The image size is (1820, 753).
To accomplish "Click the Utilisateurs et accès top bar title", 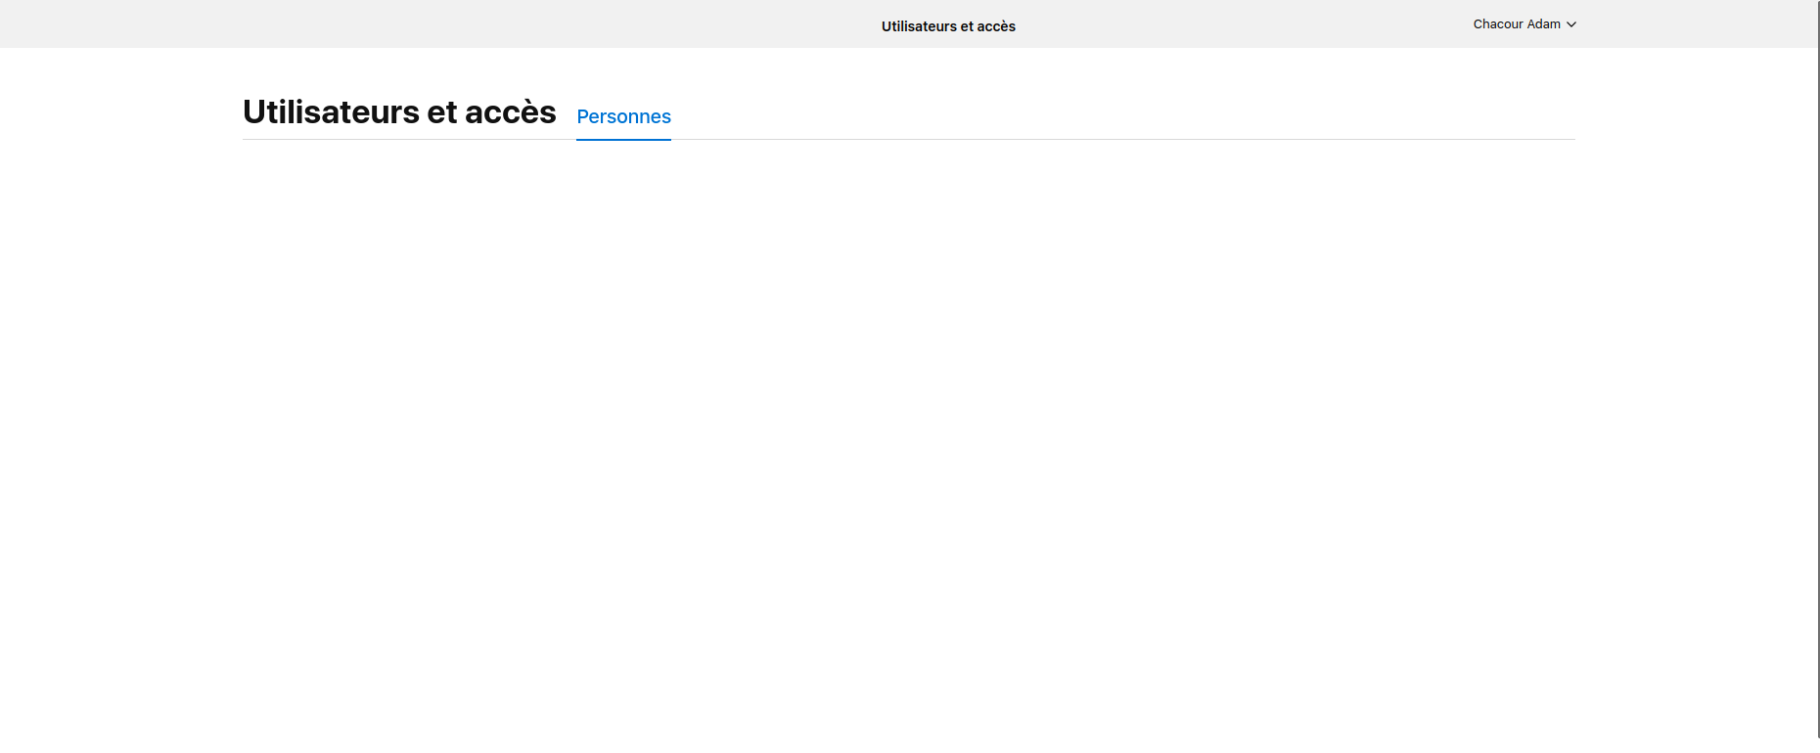I will pos(948,26).
